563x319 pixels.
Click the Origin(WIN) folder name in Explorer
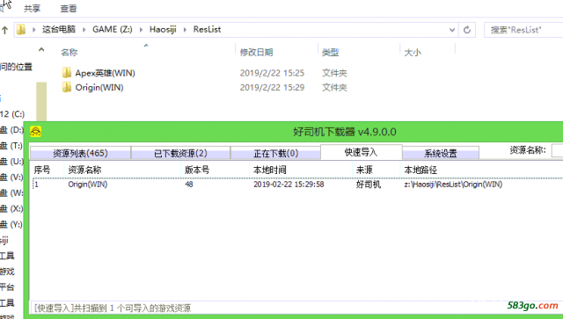(99, 88)
